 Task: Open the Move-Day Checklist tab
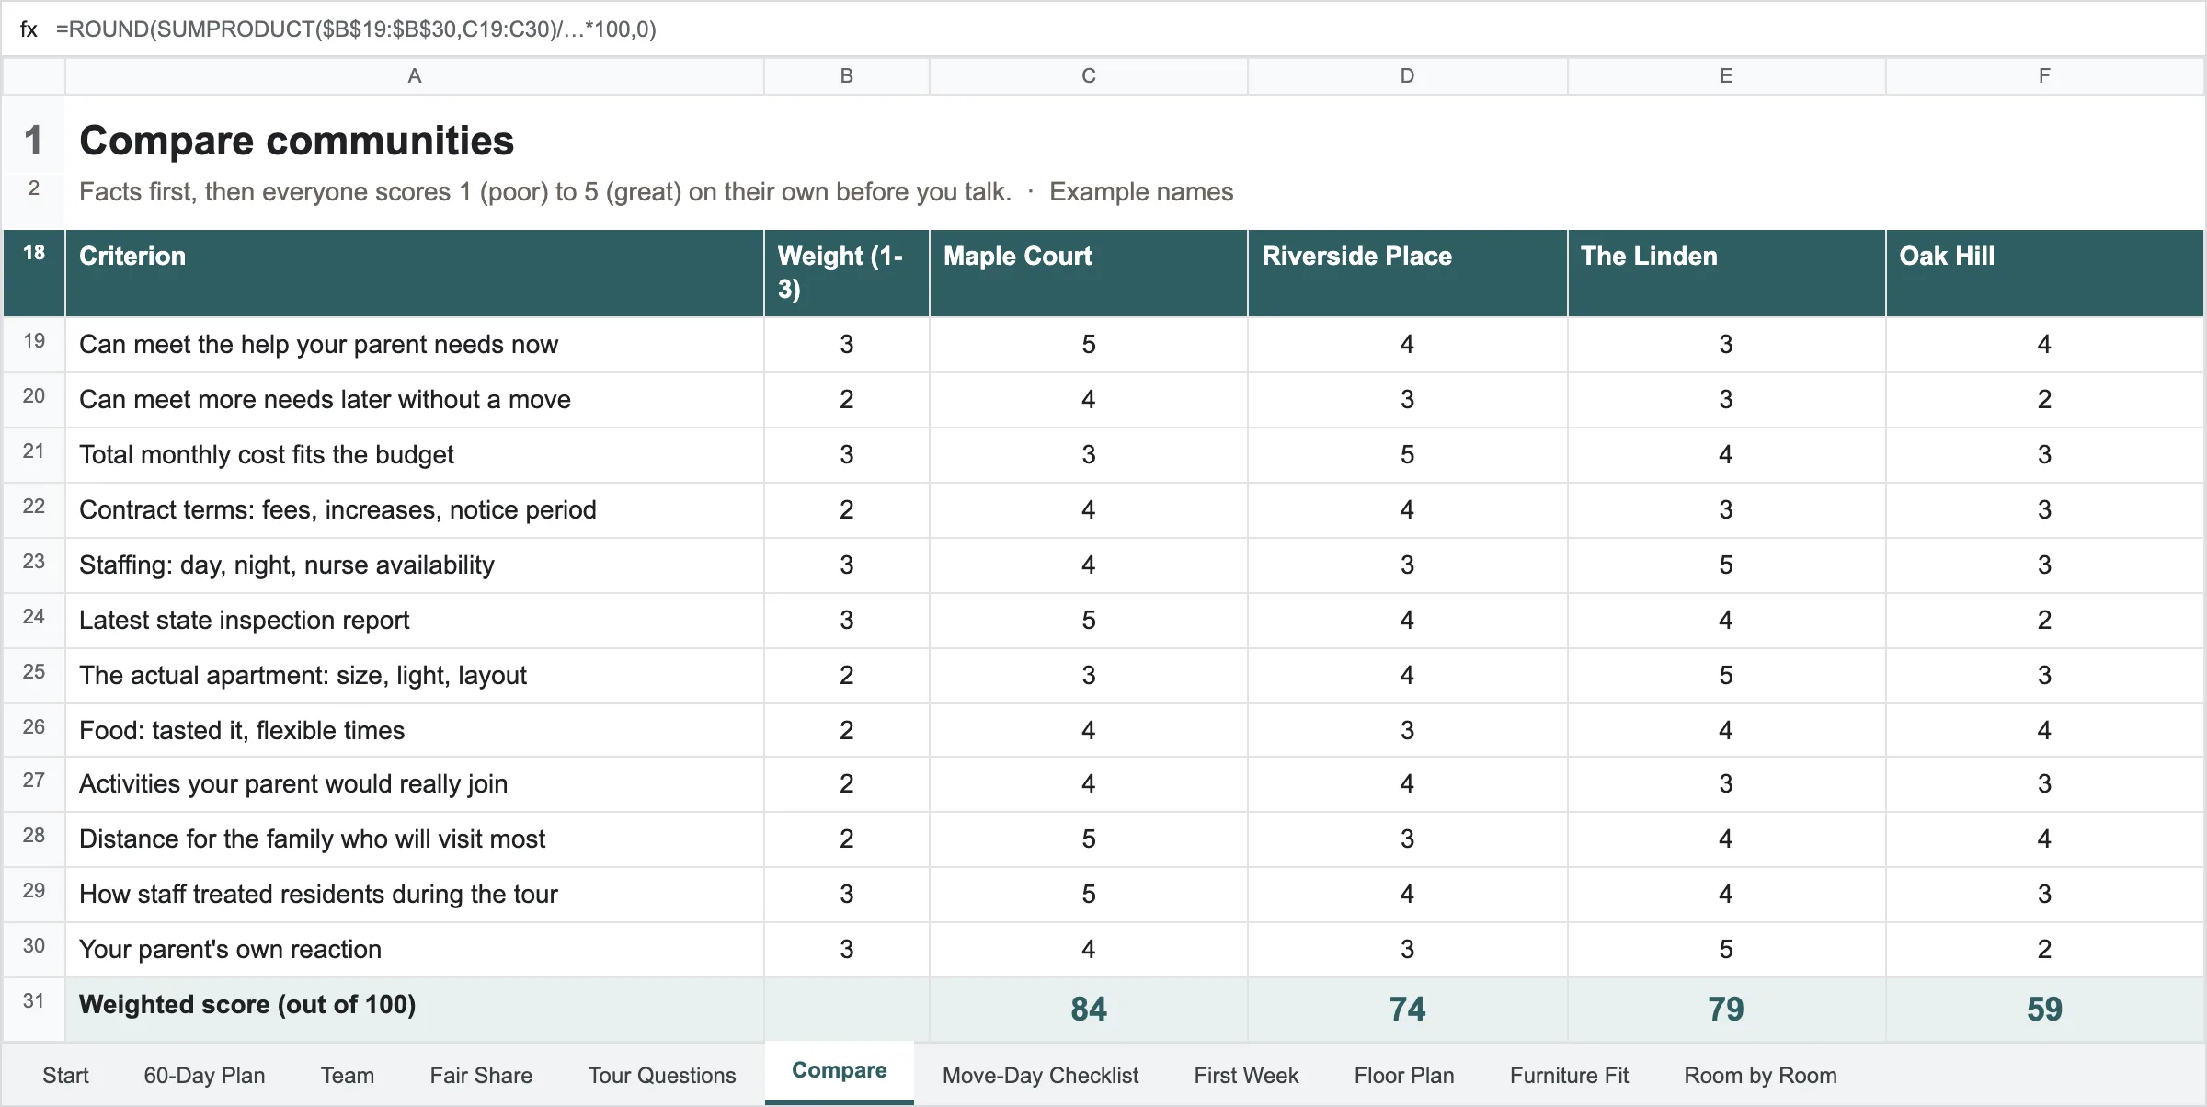pos(1040,1075)
